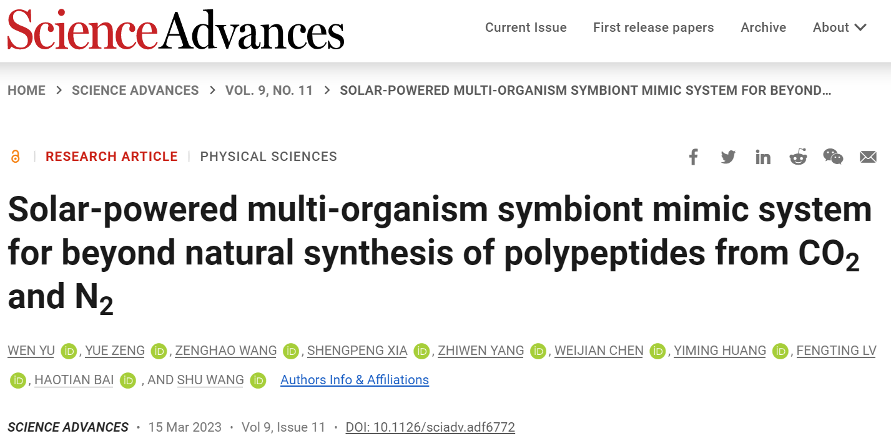Viewport: 891px width, 436px height.
Task: Go to HOME in breadcrumb
Action: (x=26, y=90)
